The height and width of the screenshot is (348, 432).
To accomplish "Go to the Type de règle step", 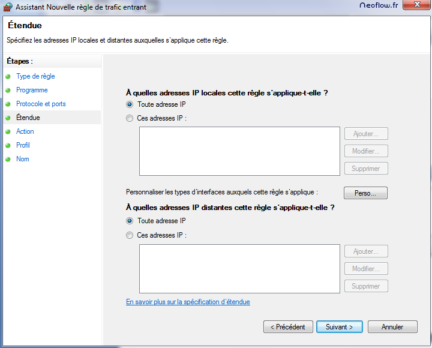I will coord(35,77).
